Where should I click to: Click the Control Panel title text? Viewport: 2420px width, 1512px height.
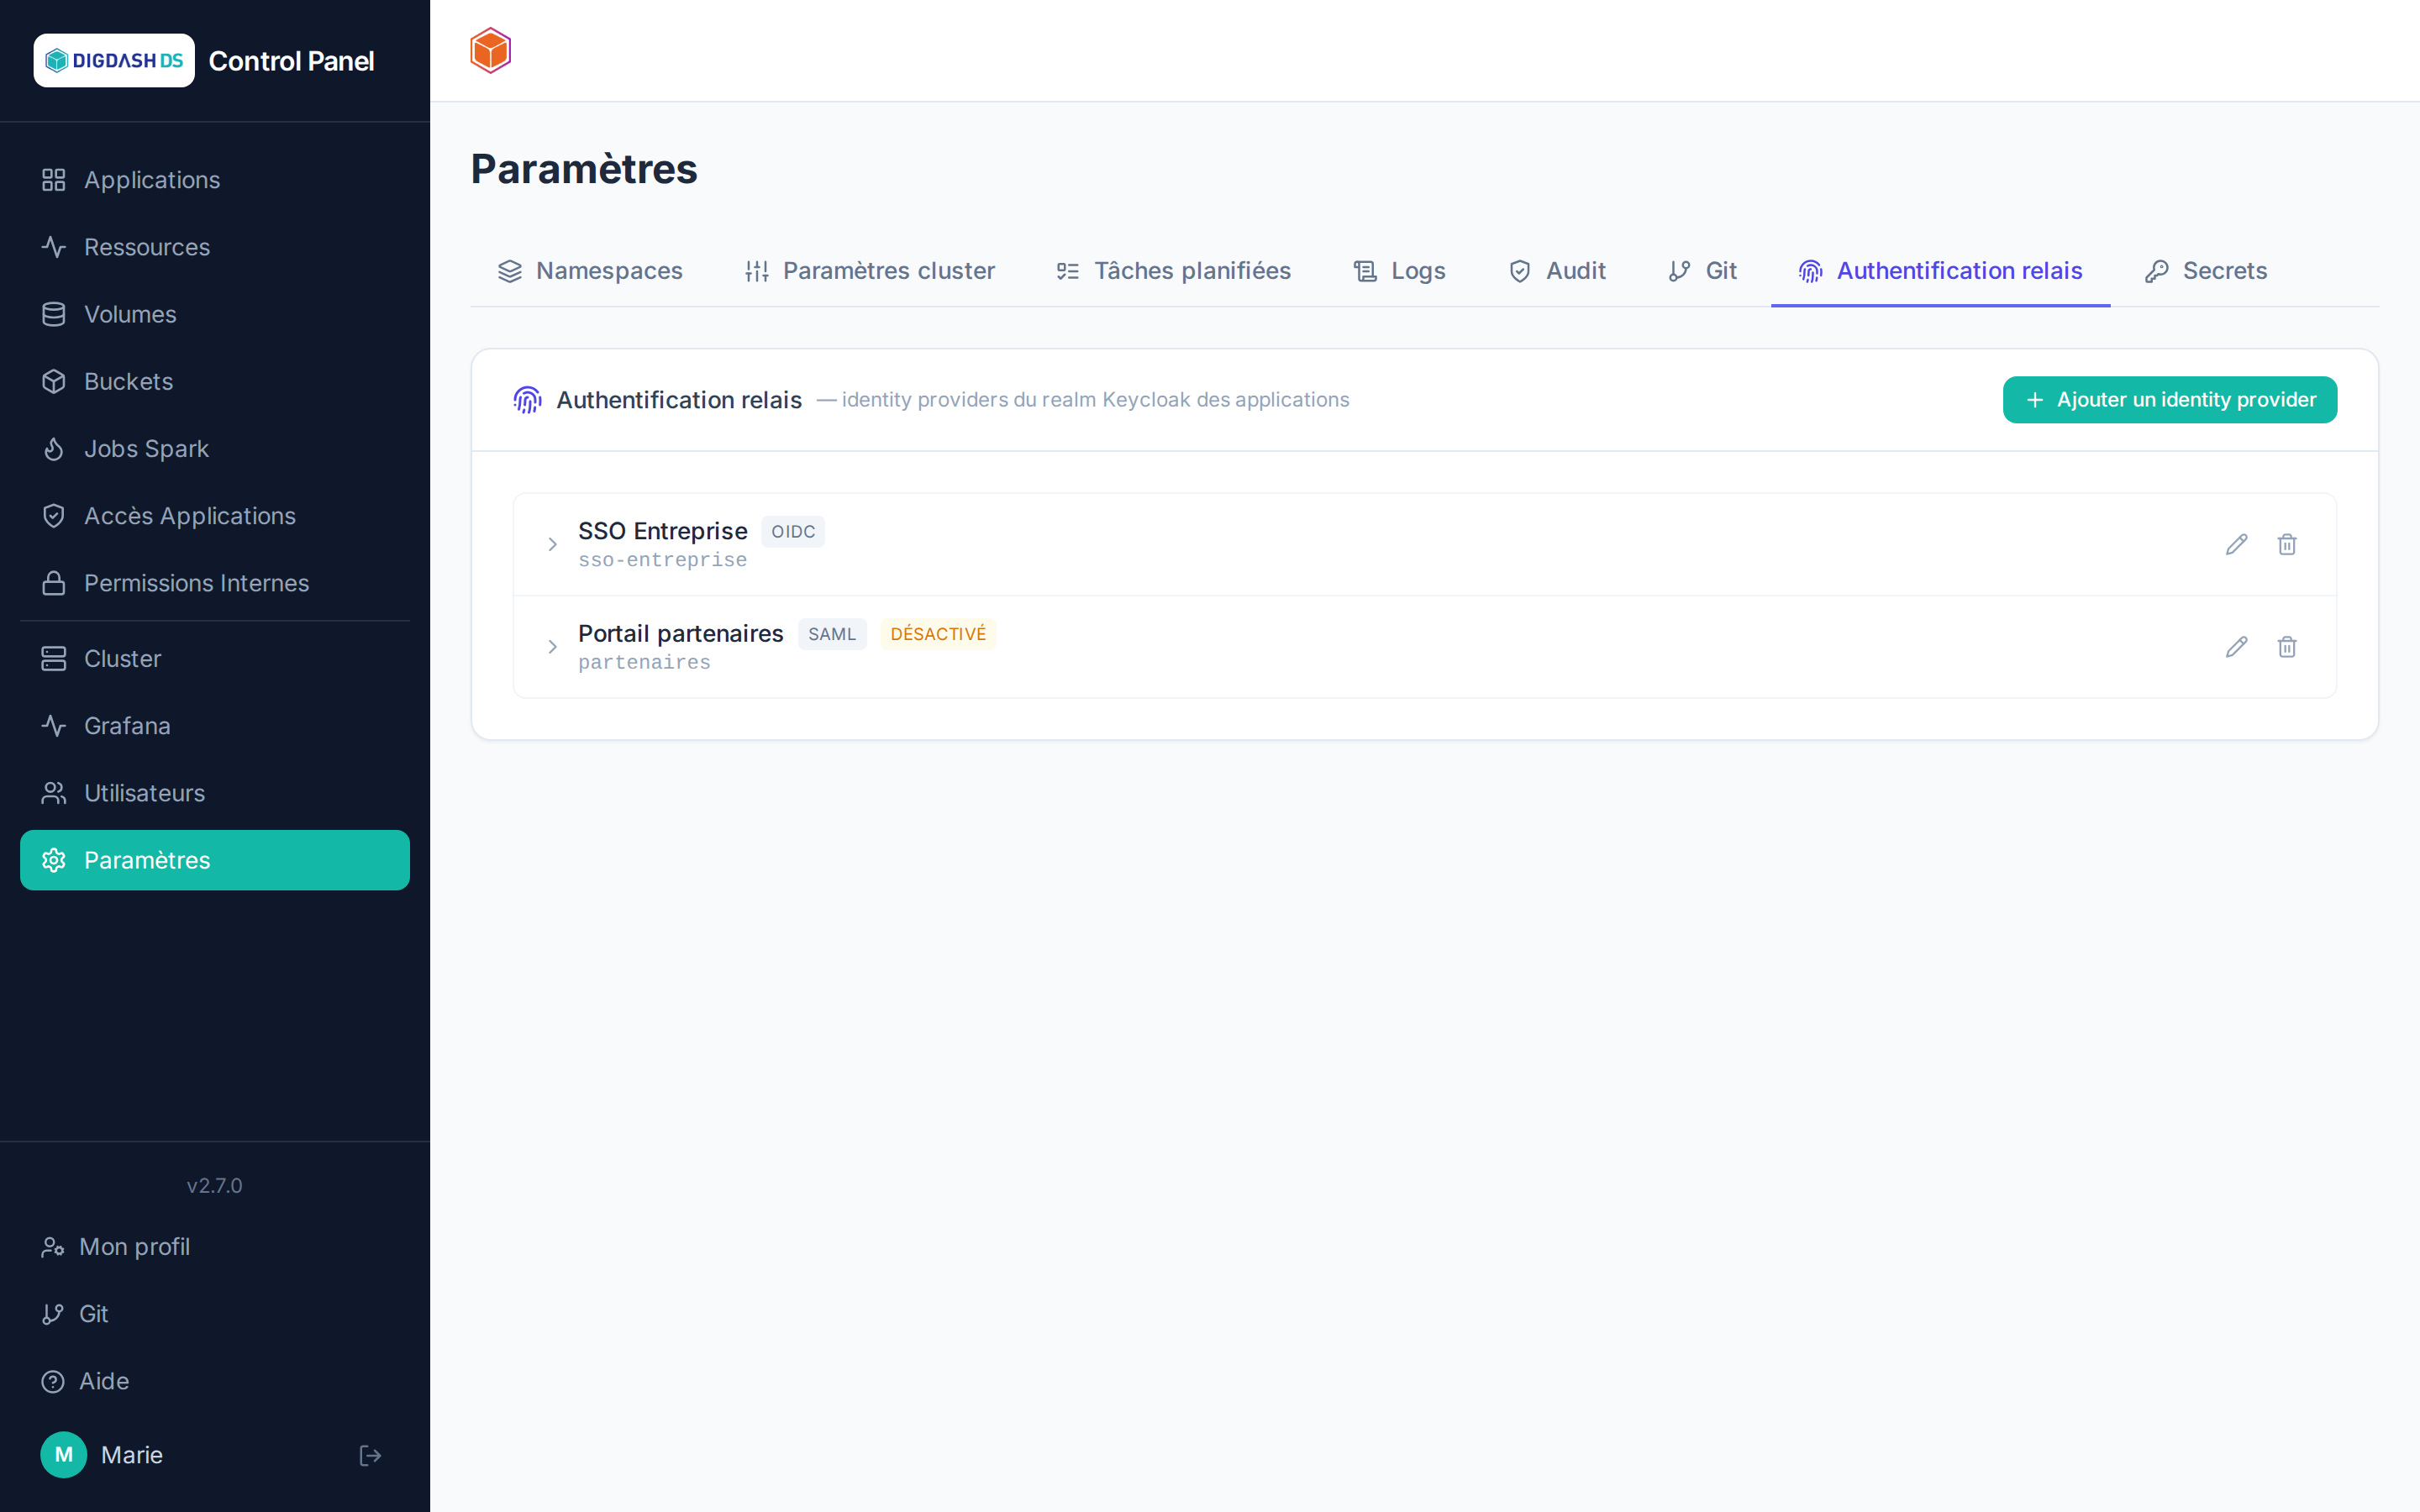(291, 61)
